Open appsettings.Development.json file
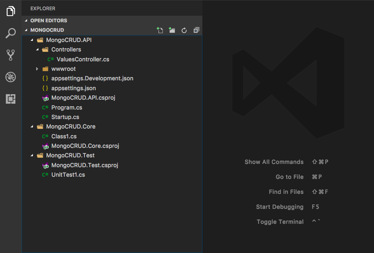The image size is (374, 253). tap(92, 78)
